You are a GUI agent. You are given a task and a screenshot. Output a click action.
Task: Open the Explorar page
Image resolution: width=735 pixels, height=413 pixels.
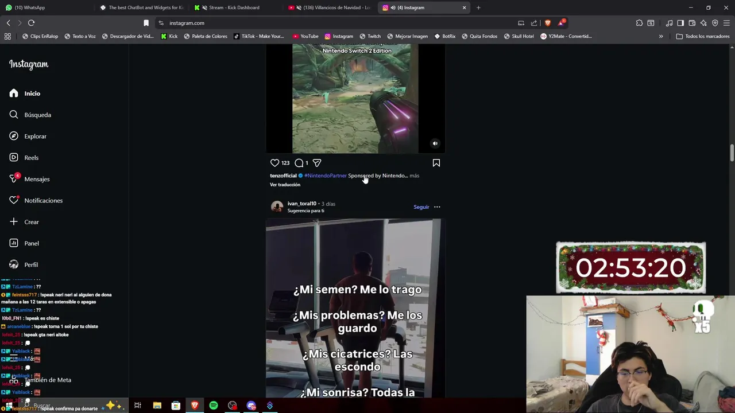click(x=29, y=136)
